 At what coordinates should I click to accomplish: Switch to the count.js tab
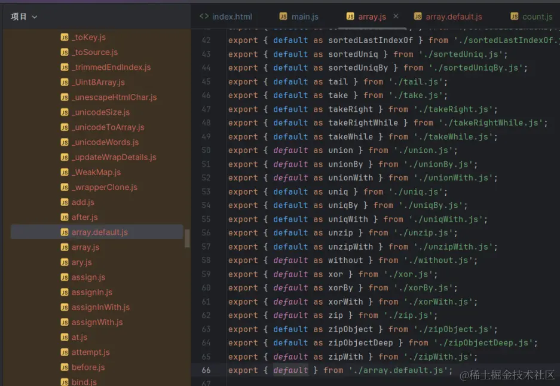click(x=531, y=16)
